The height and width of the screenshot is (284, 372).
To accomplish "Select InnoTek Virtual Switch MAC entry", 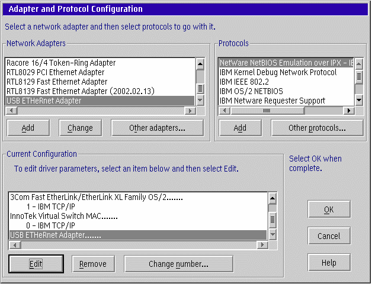I will 138,216.
